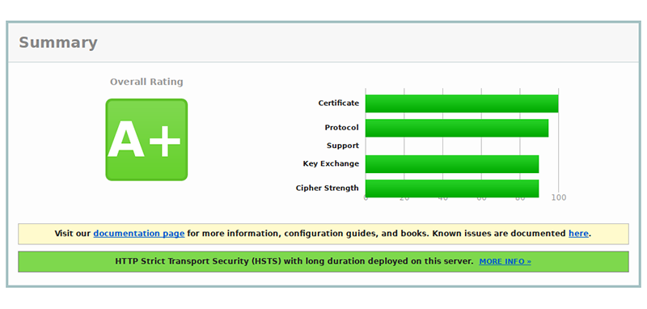Image resolution: width=647 pixels, height=309 pixels.
Task: Click the Summary heading
Action: pos(58,43)
